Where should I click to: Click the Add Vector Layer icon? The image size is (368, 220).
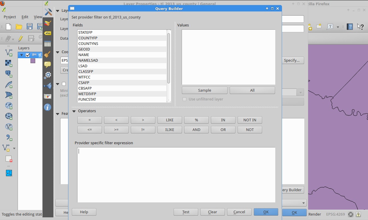9,53
